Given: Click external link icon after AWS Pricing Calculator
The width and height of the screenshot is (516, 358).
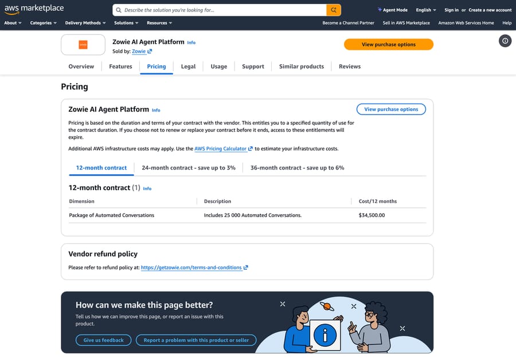Looking at the screenshot, I should click(251, 148).
